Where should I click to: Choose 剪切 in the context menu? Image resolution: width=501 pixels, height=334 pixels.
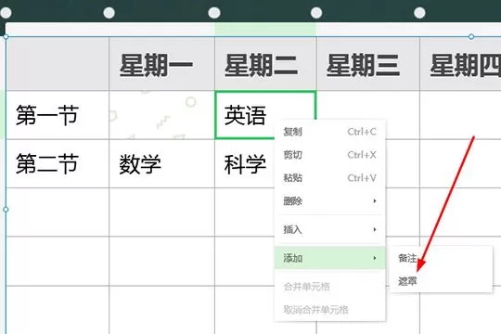point(330,155)
